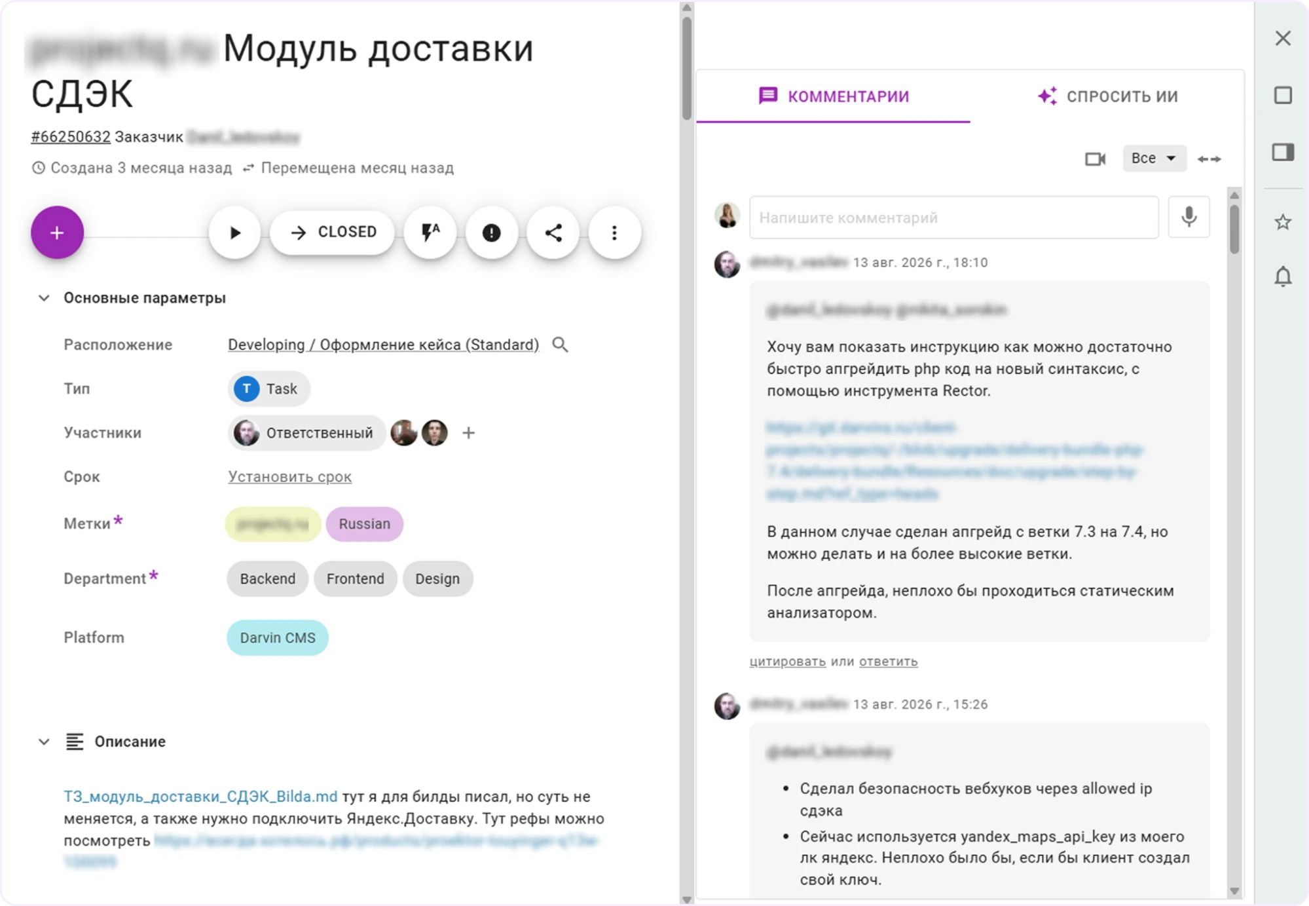
Task: Click the Frontend department chip
Action: click(x=355, y=579)
